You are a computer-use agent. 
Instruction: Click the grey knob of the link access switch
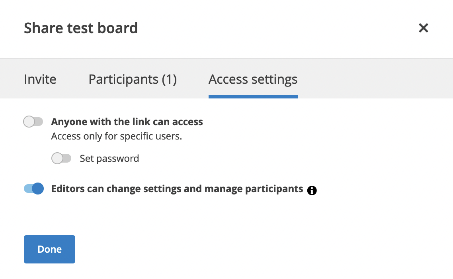point(29,122)
